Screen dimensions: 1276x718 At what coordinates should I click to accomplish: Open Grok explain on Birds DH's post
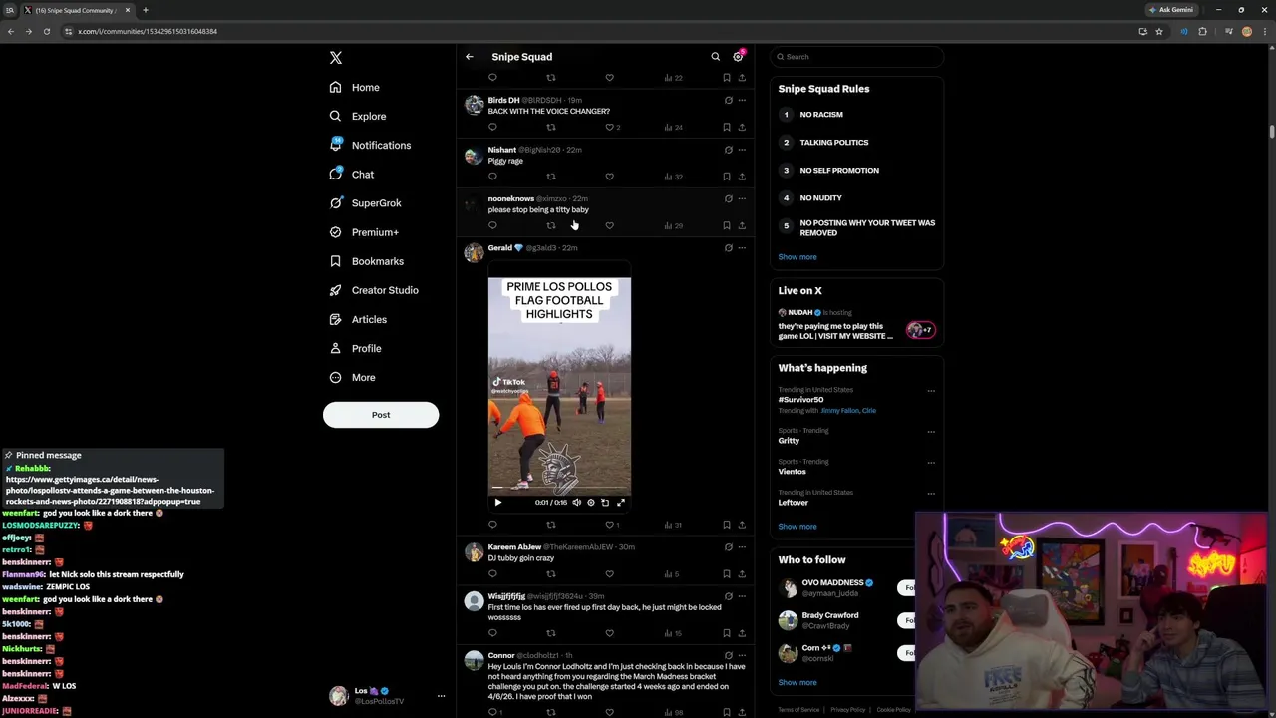pos(728,100)
